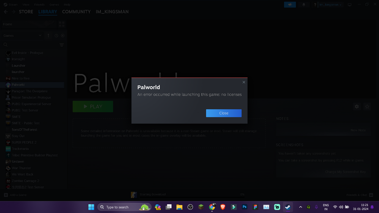Viewport: 379px width, 213px height.
Task: Close the Palworld error dialog with Close button
Action: (x=224, y=113)
